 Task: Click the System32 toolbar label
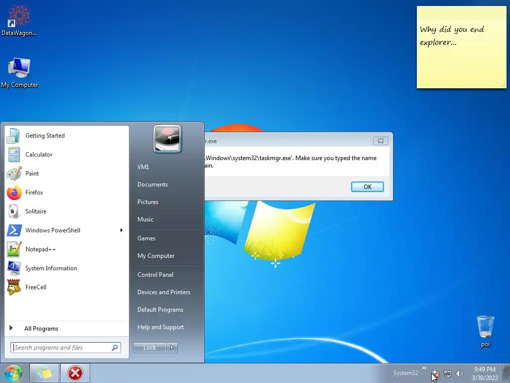tap(405, 373)
